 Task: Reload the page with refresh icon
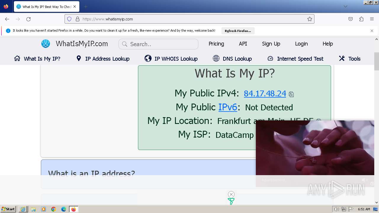[28, 19]
